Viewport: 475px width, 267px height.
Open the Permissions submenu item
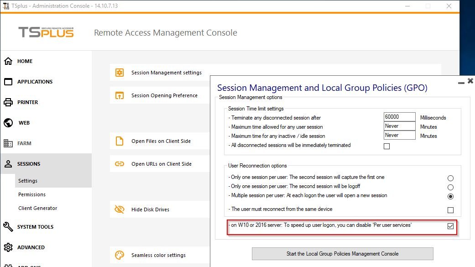coord(32,194)
